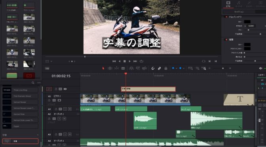Click the Match Frame icon below viewer
The width and height of the screenshot is (266, 147).
203,61
